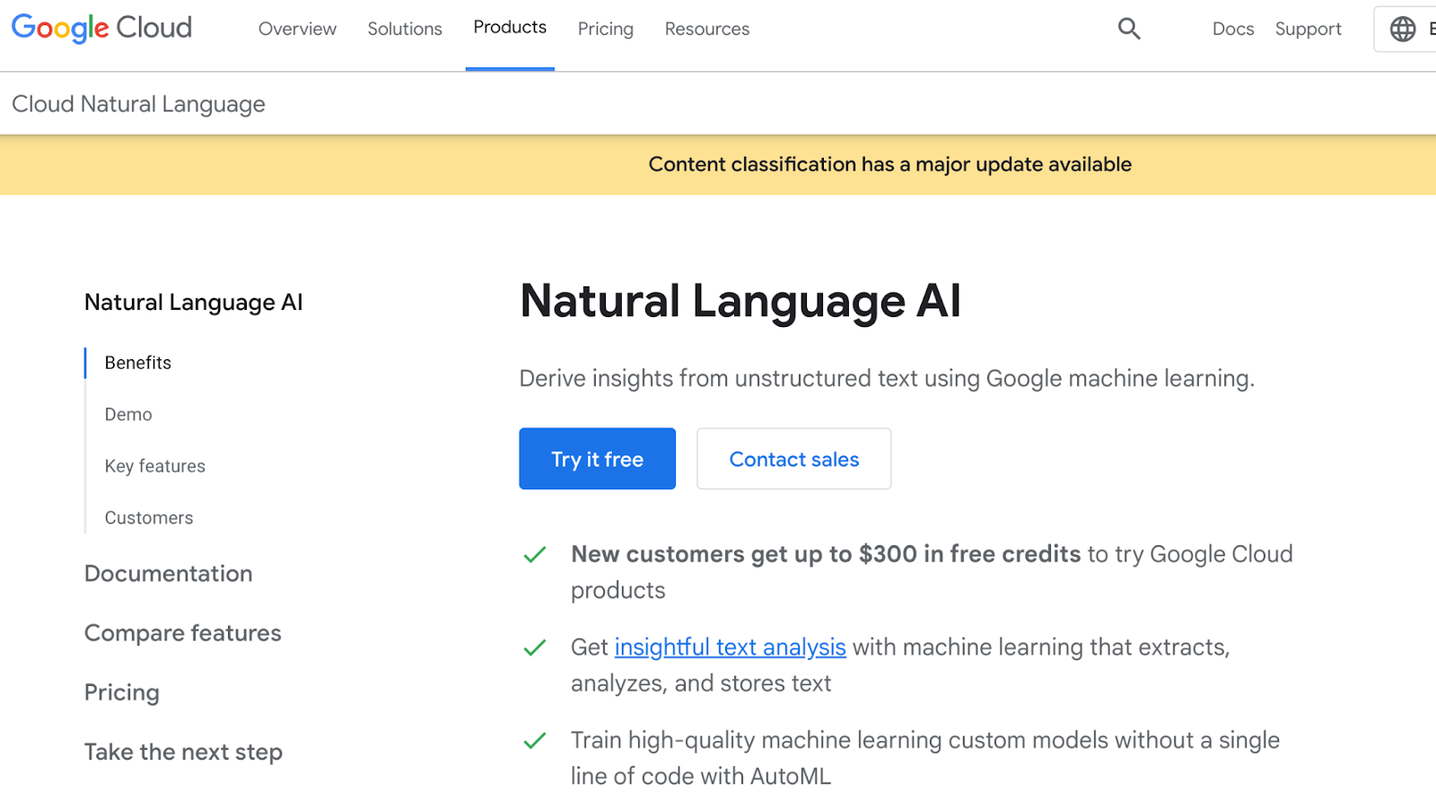Jump to the Key features section
The width and height of the screenshot is (1436, 792).
point(154,466)
